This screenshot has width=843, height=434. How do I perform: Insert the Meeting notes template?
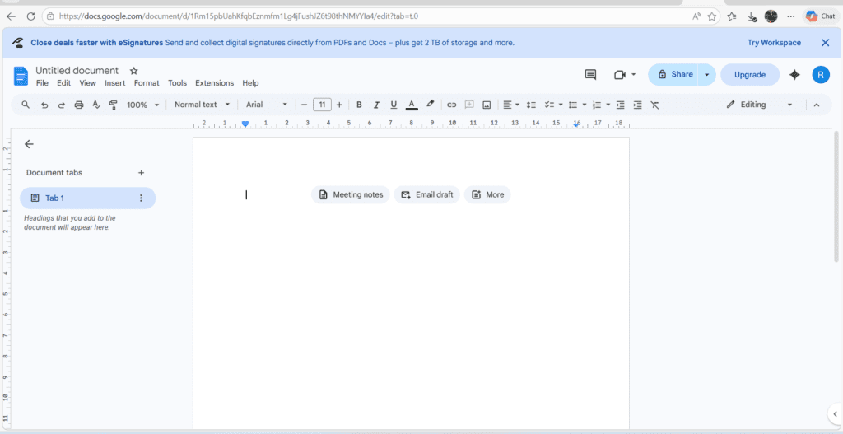coord(351,194)
